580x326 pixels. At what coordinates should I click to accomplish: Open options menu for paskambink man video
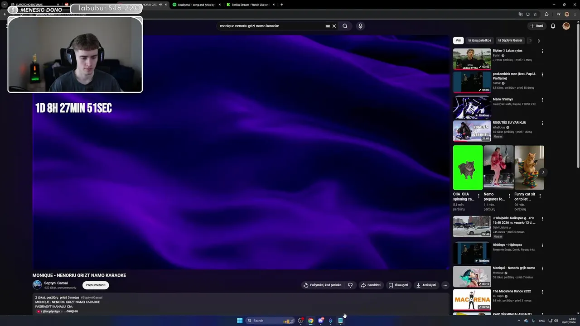[x=542, y=74]
